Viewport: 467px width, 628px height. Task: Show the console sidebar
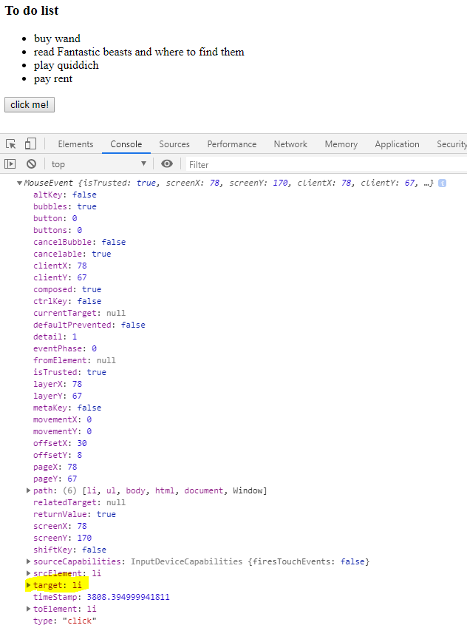pos(10,164)
